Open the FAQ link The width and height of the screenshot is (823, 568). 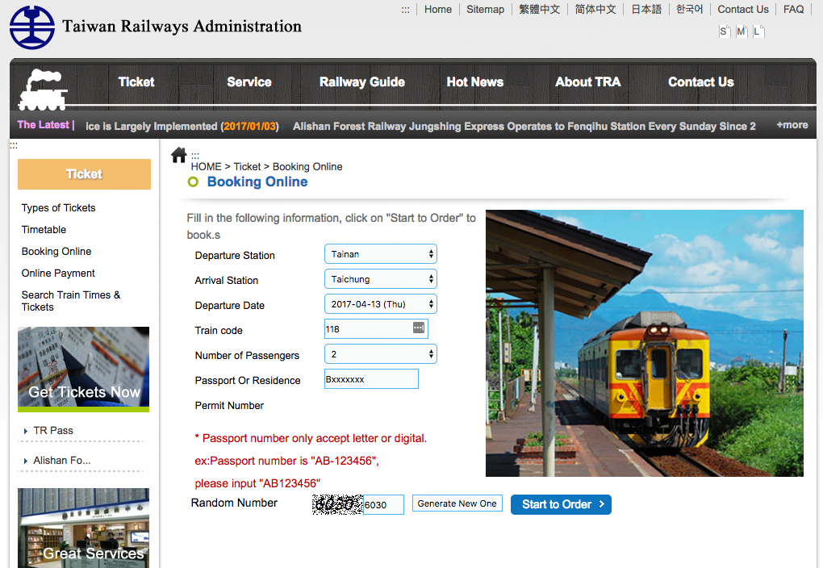tap(793, 10)
